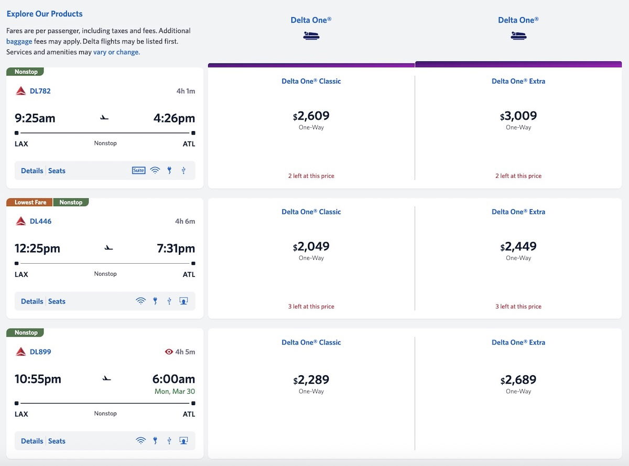This screenshot has width=629, height=466.
Task: Select the Delta One Classic column header
Action: pyautogui.click(x=311, y=81)
